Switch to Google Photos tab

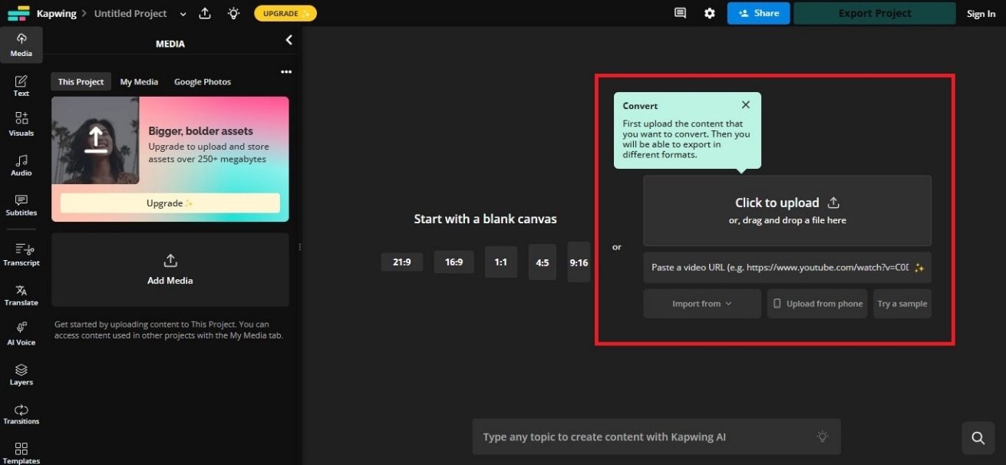click(203, 81)
